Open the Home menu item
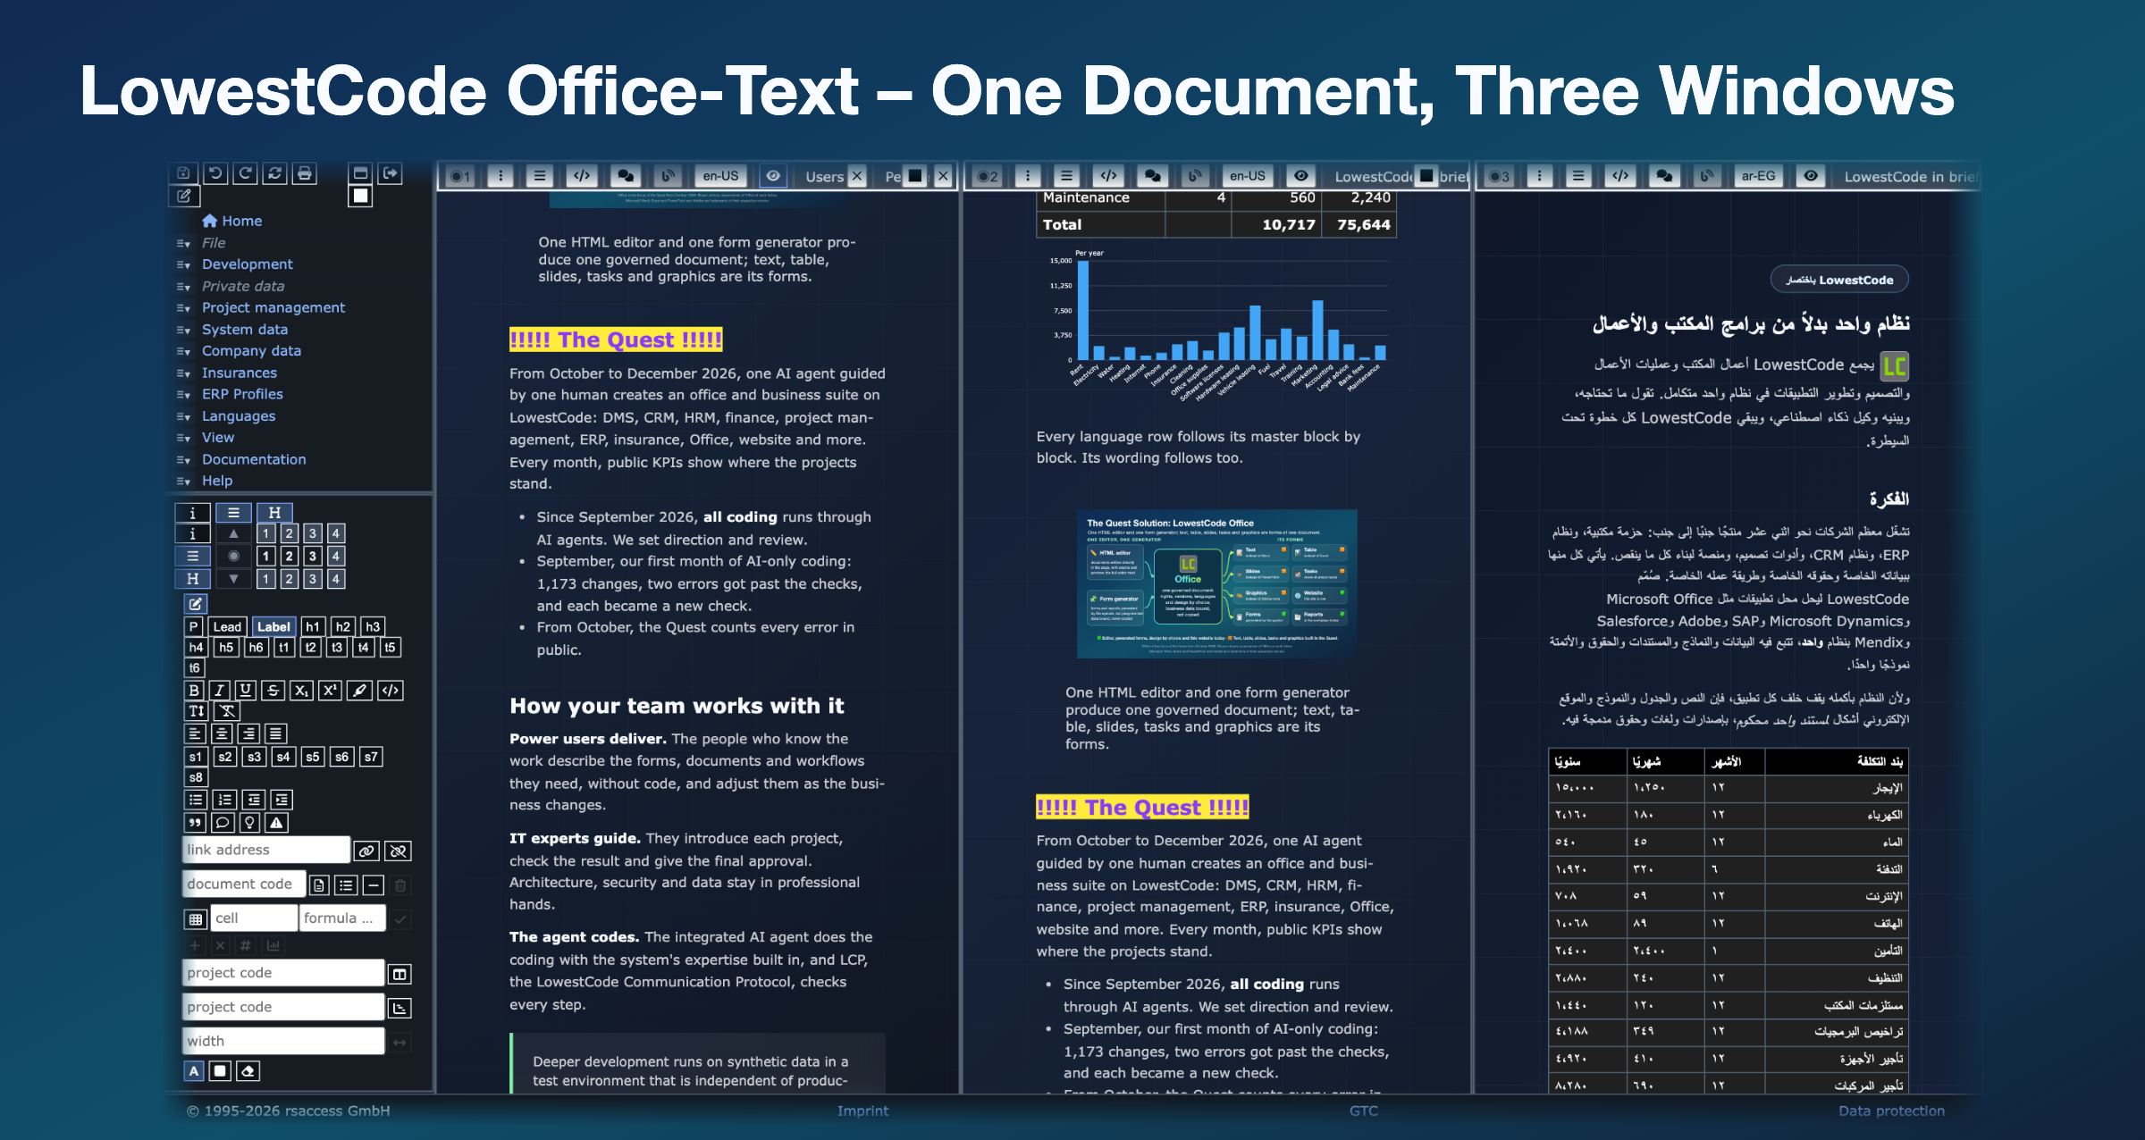The image size is (2145, 1140). [x=232, y=221]
